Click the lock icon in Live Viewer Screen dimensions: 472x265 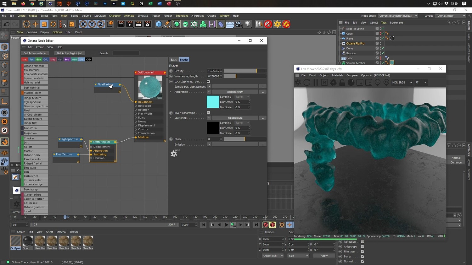[342, 83]
